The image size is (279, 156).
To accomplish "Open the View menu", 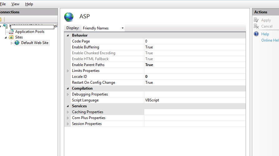I will pyautogui.click(x=15, y=4).
